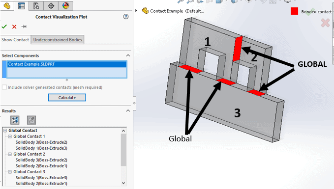The image size is (334, 189).
Task: Open the ConfigurationManager tab icon
Action: coord(36,6)
